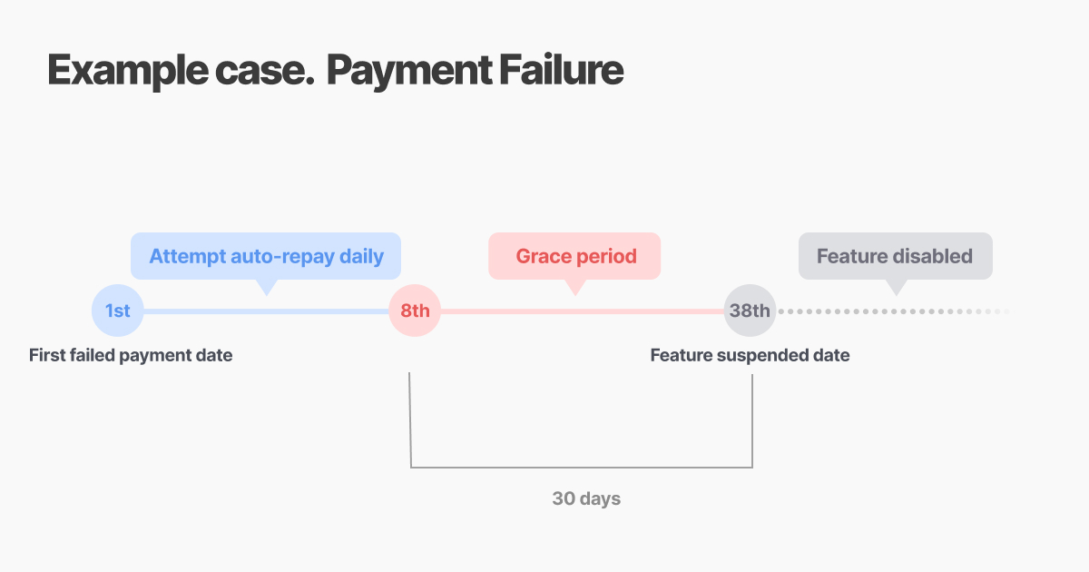Click the "Example case." title text
The image size is (1089, 572).
pyautogui.click(x=180, y=70)
